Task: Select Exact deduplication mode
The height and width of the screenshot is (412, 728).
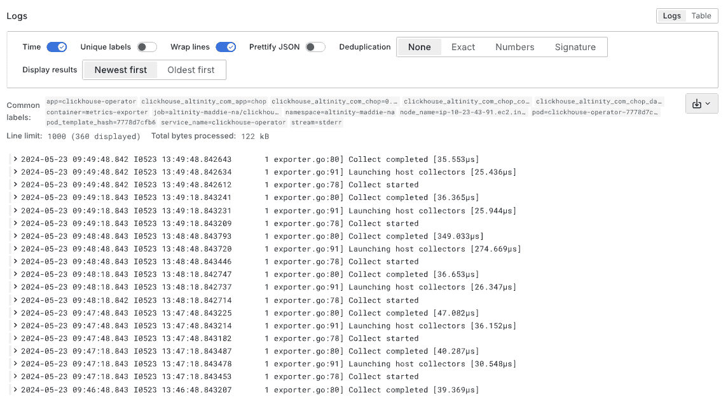Action: (x=463, y=46)
